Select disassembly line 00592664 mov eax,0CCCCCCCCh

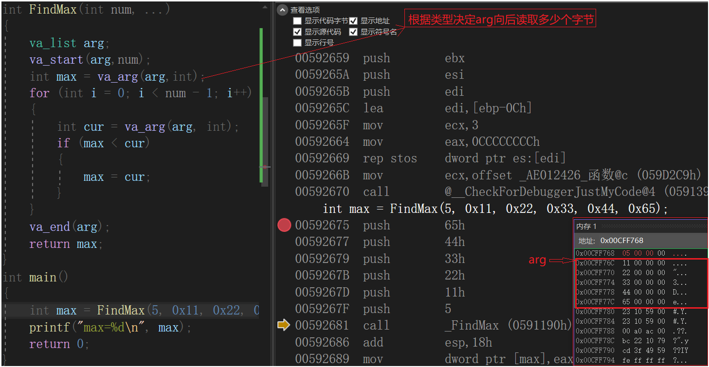point(418,141)
